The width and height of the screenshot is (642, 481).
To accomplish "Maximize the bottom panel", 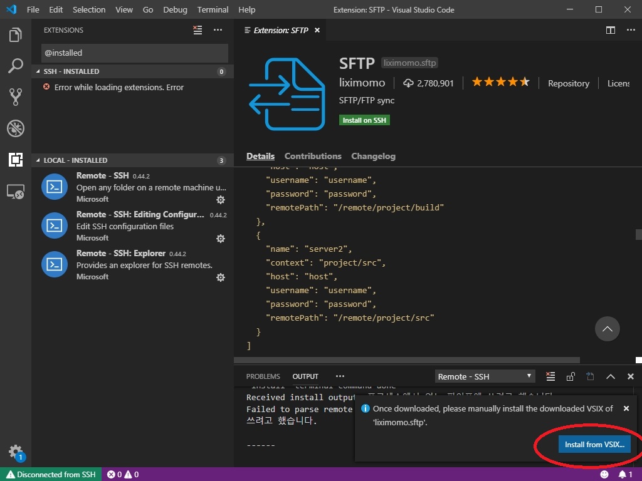I will point(611,376).
